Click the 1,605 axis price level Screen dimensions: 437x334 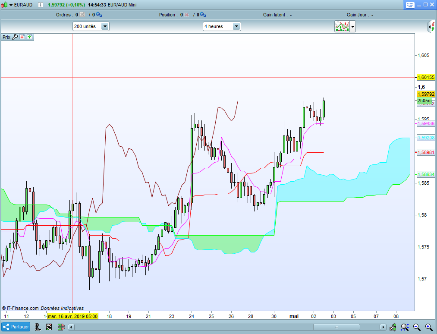click(x=424, y=56)
